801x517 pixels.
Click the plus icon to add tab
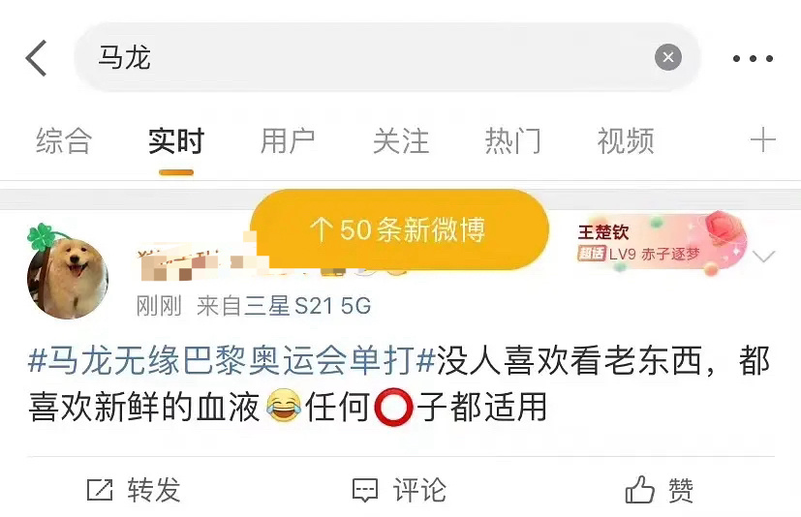[x=762, y=140]
